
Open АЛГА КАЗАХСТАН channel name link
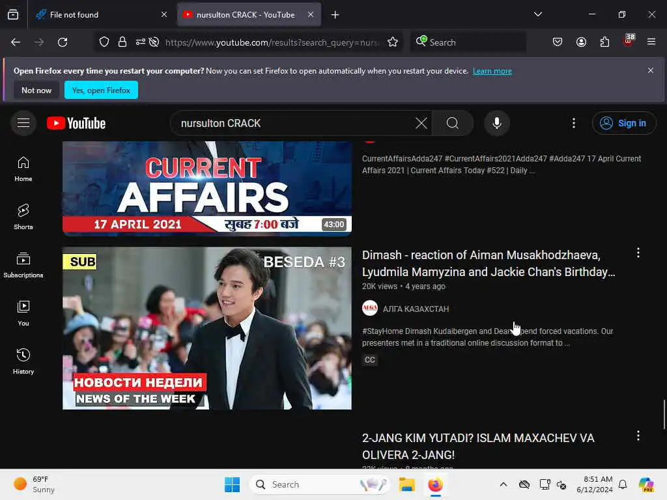416,309
